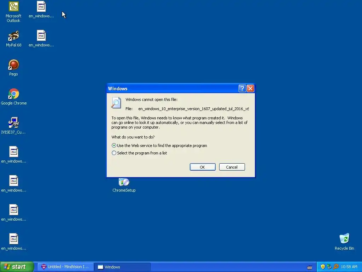Click the dialog's help question mark button
This screenshot has width=362, height=272.
(x=242, y=88)
